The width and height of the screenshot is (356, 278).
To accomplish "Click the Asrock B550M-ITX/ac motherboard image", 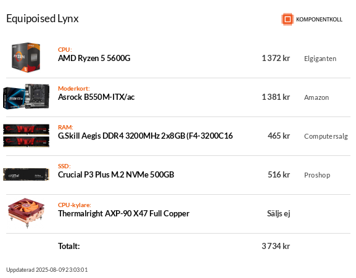I will (26, 96).
